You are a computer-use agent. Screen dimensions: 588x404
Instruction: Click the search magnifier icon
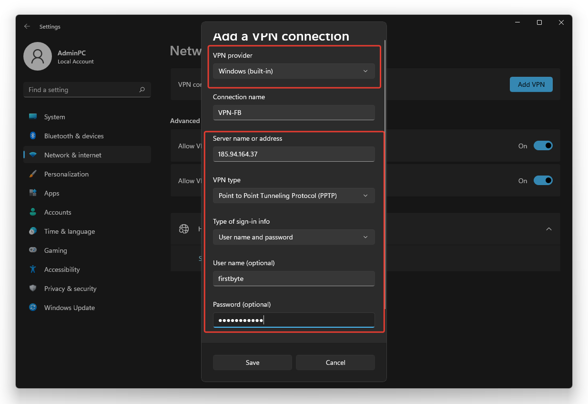coord(142,90)
